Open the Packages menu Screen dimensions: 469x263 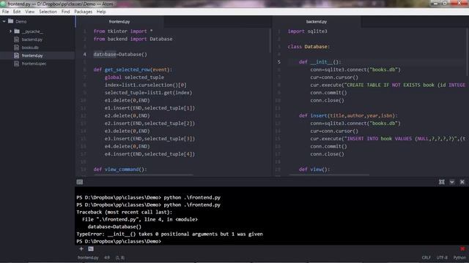[x=83, y=12]
